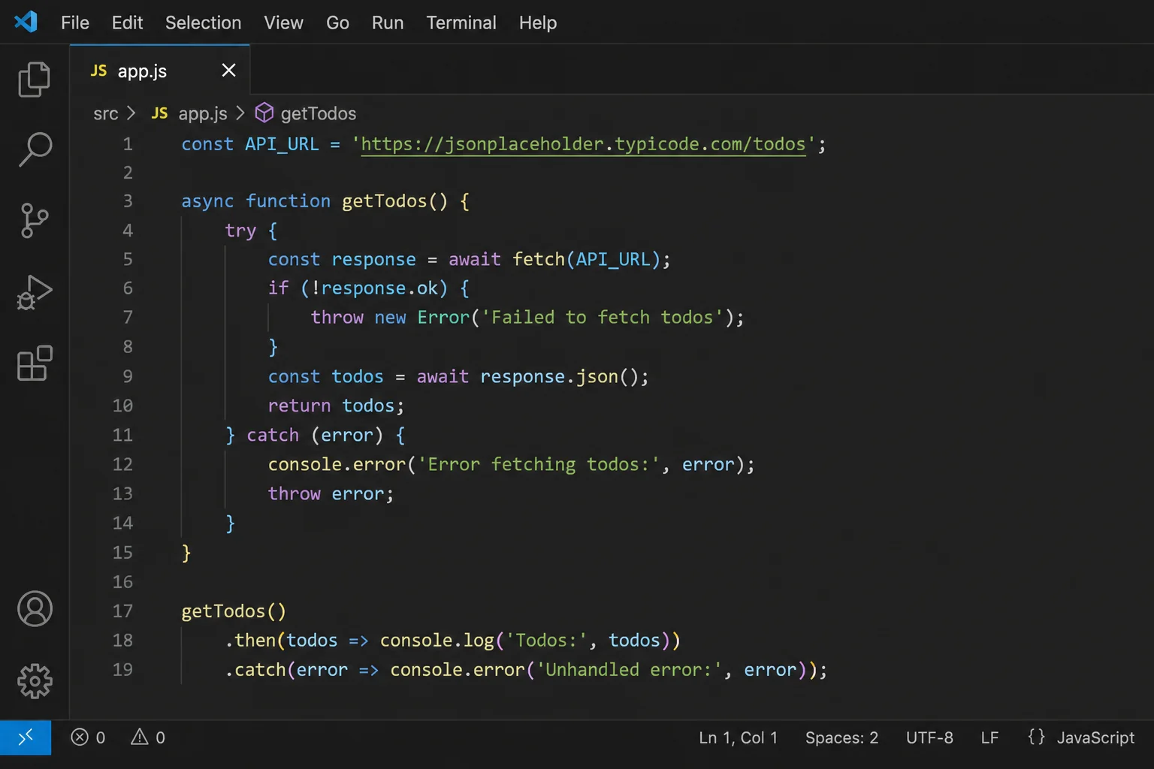Click the Ln 1, Col 1 status item
Viewport: 1154px width, 769px height.
738,737
